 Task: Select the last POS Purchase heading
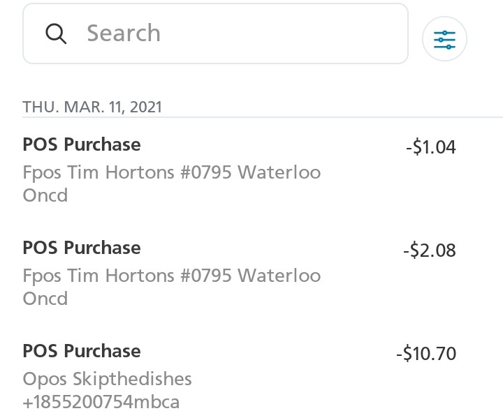pyautogui.click(x=82, y=351)
